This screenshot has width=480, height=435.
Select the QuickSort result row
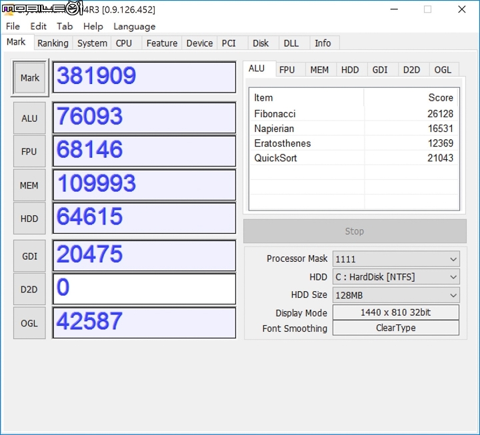pyautogui.click(x=353, y=158)
